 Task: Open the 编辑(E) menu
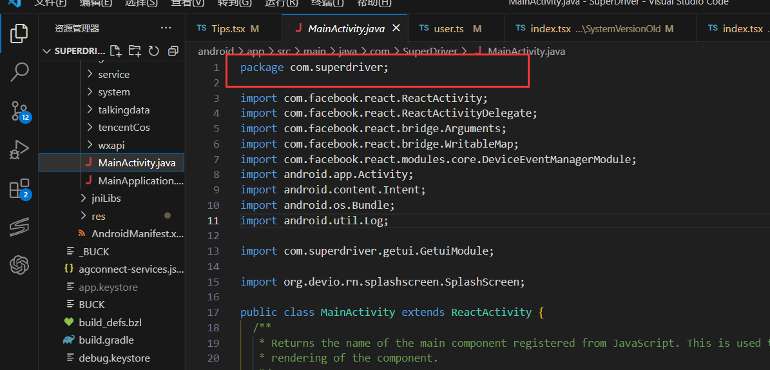point(95,3)
